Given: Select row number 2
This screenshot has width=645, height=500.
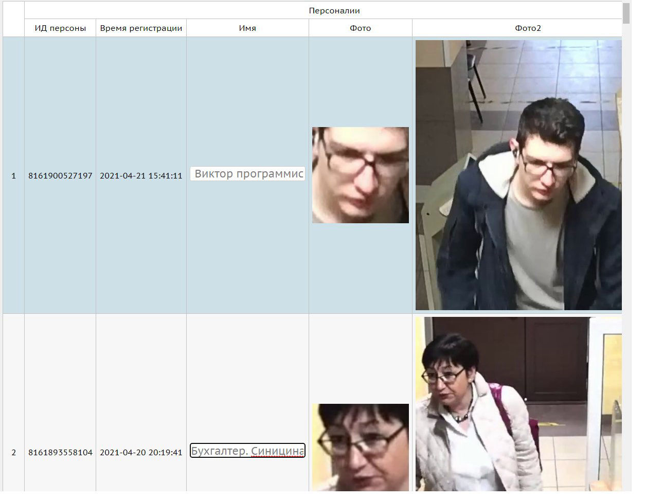Looking at the screenshot, I should coord(13,453).
